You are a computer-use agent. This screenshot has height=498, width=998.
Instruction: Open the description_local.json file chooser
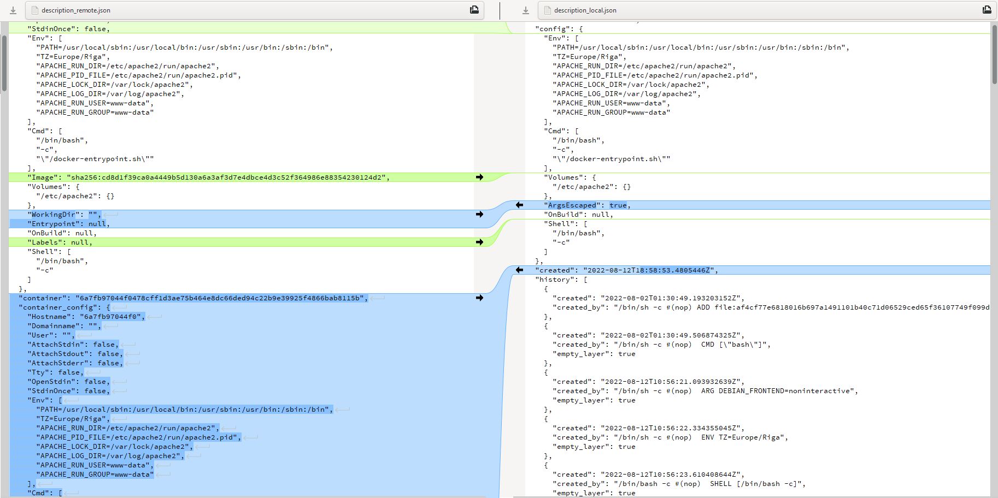(767, 10)
